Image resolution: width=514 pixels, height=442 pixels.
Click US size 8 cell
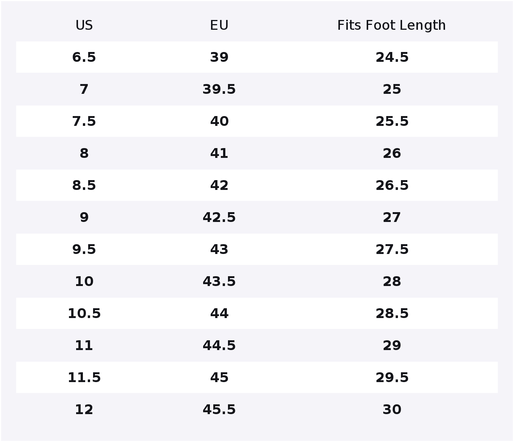tap(84, 153)
